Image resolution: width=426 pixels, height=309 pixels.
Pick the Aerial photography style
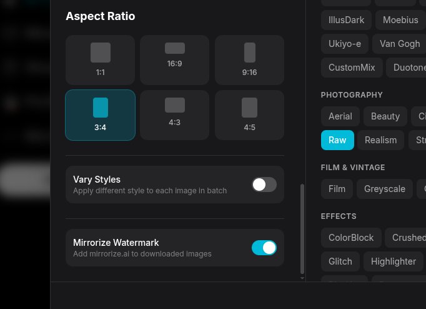340,116
